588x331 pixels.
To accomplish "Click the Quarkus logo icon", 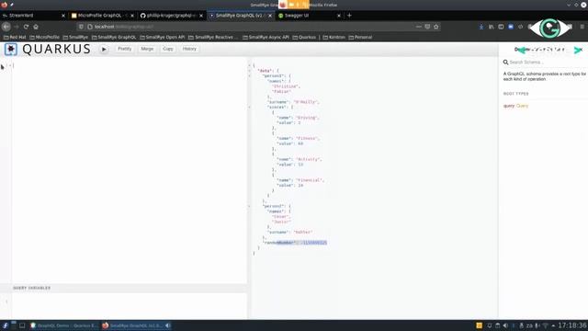I will (x=11, y=49).
